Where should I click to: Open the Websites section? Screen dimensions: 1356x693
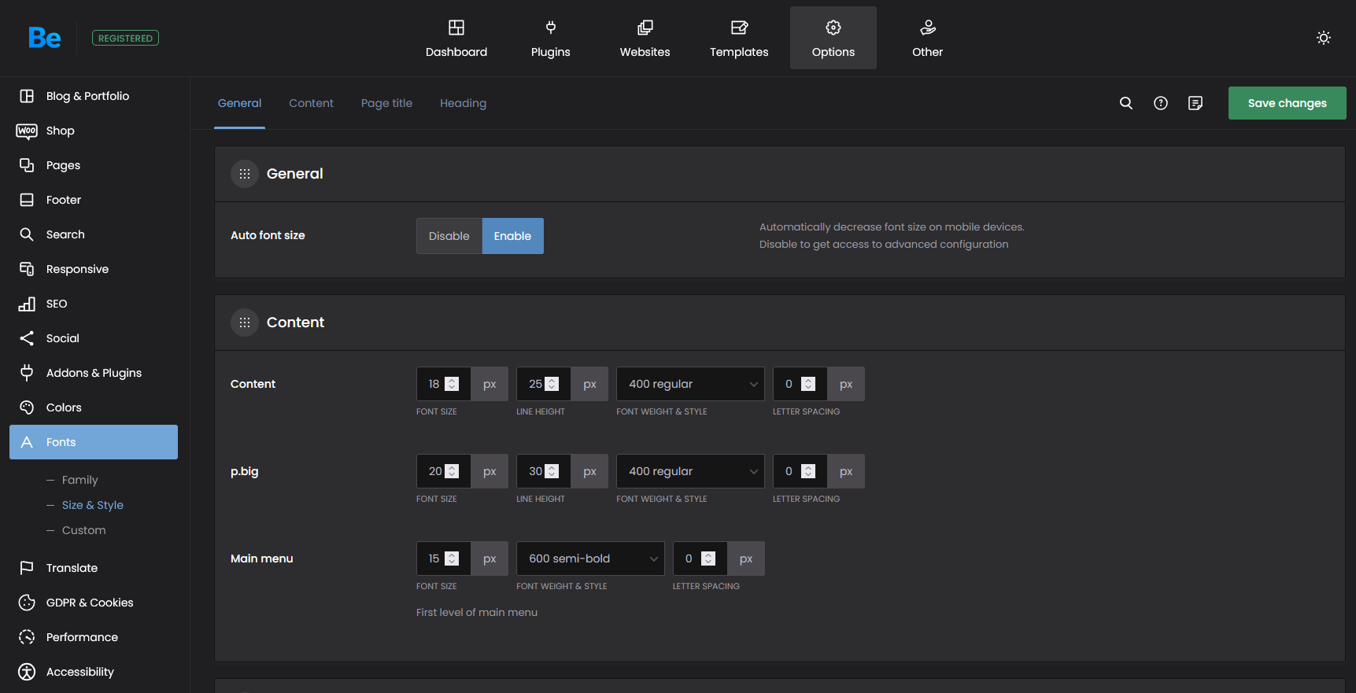pyautogui.click(x=645, y=38)
